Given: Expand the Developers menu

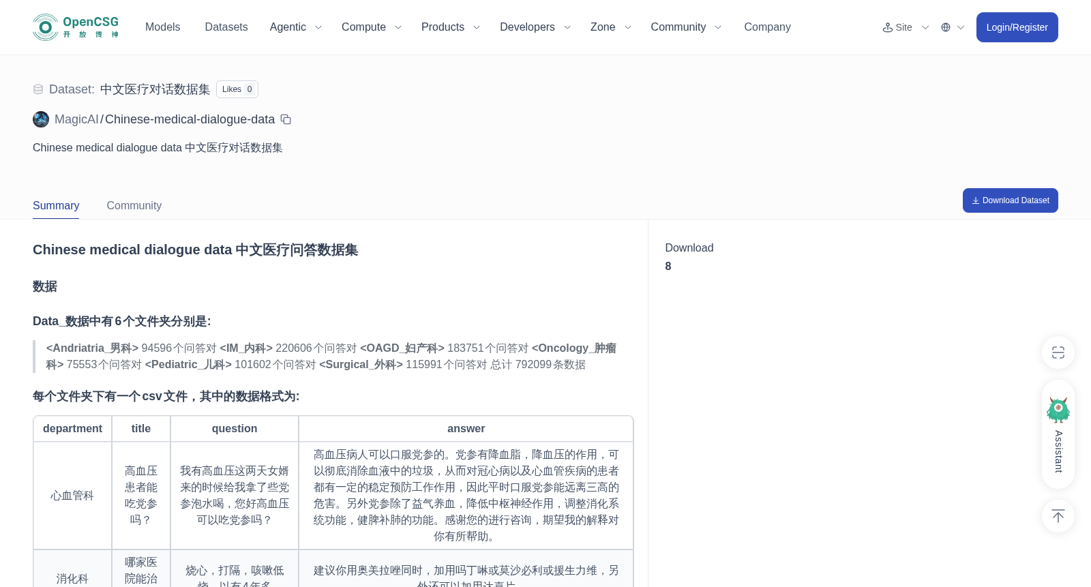Looking at the screenshot, I should [535, 27].
